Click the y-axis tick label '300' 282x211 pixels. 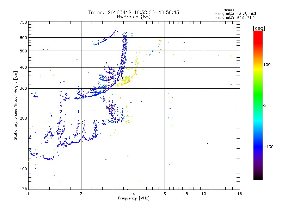pyautogui.click(x=23, y=89)
